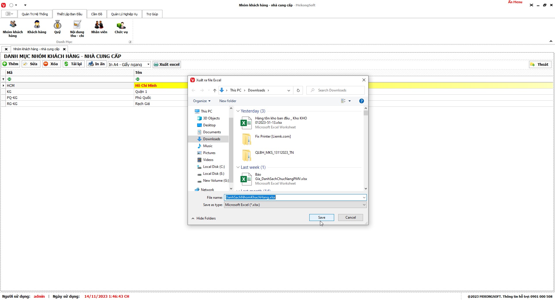Click the Sửa edit button
Viewport: 555px width, 300px height.
point(31,64)
